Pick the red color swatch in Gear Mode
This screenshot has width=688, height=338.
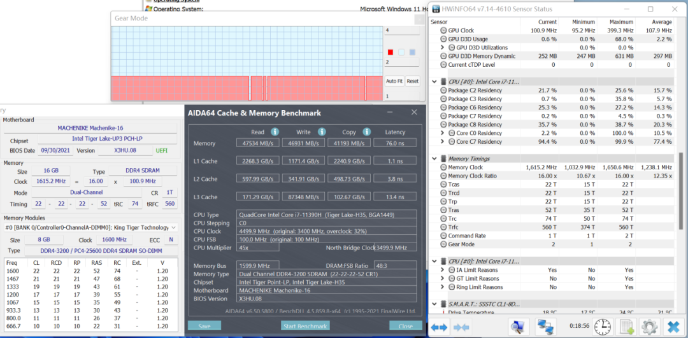click(391, 52)
